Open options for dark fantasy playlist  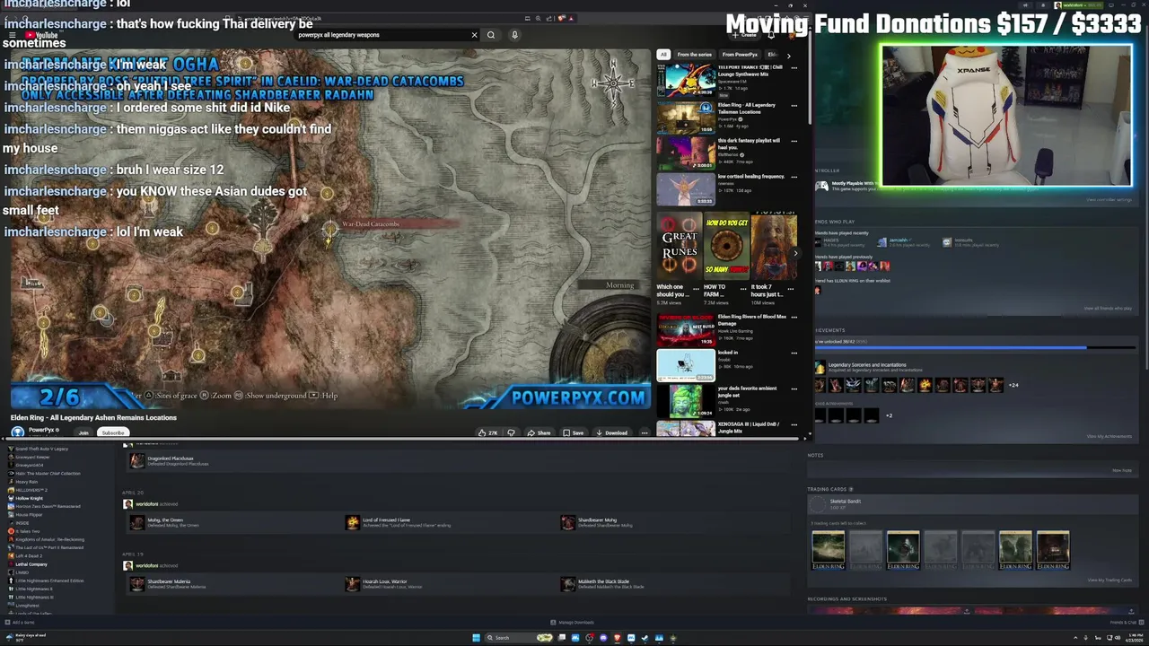[794, 141]
